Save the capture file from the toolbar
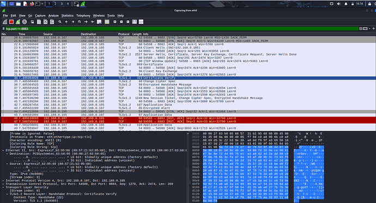Image resolution: width=376 pixels, height=203 pixels. (39, 22)
